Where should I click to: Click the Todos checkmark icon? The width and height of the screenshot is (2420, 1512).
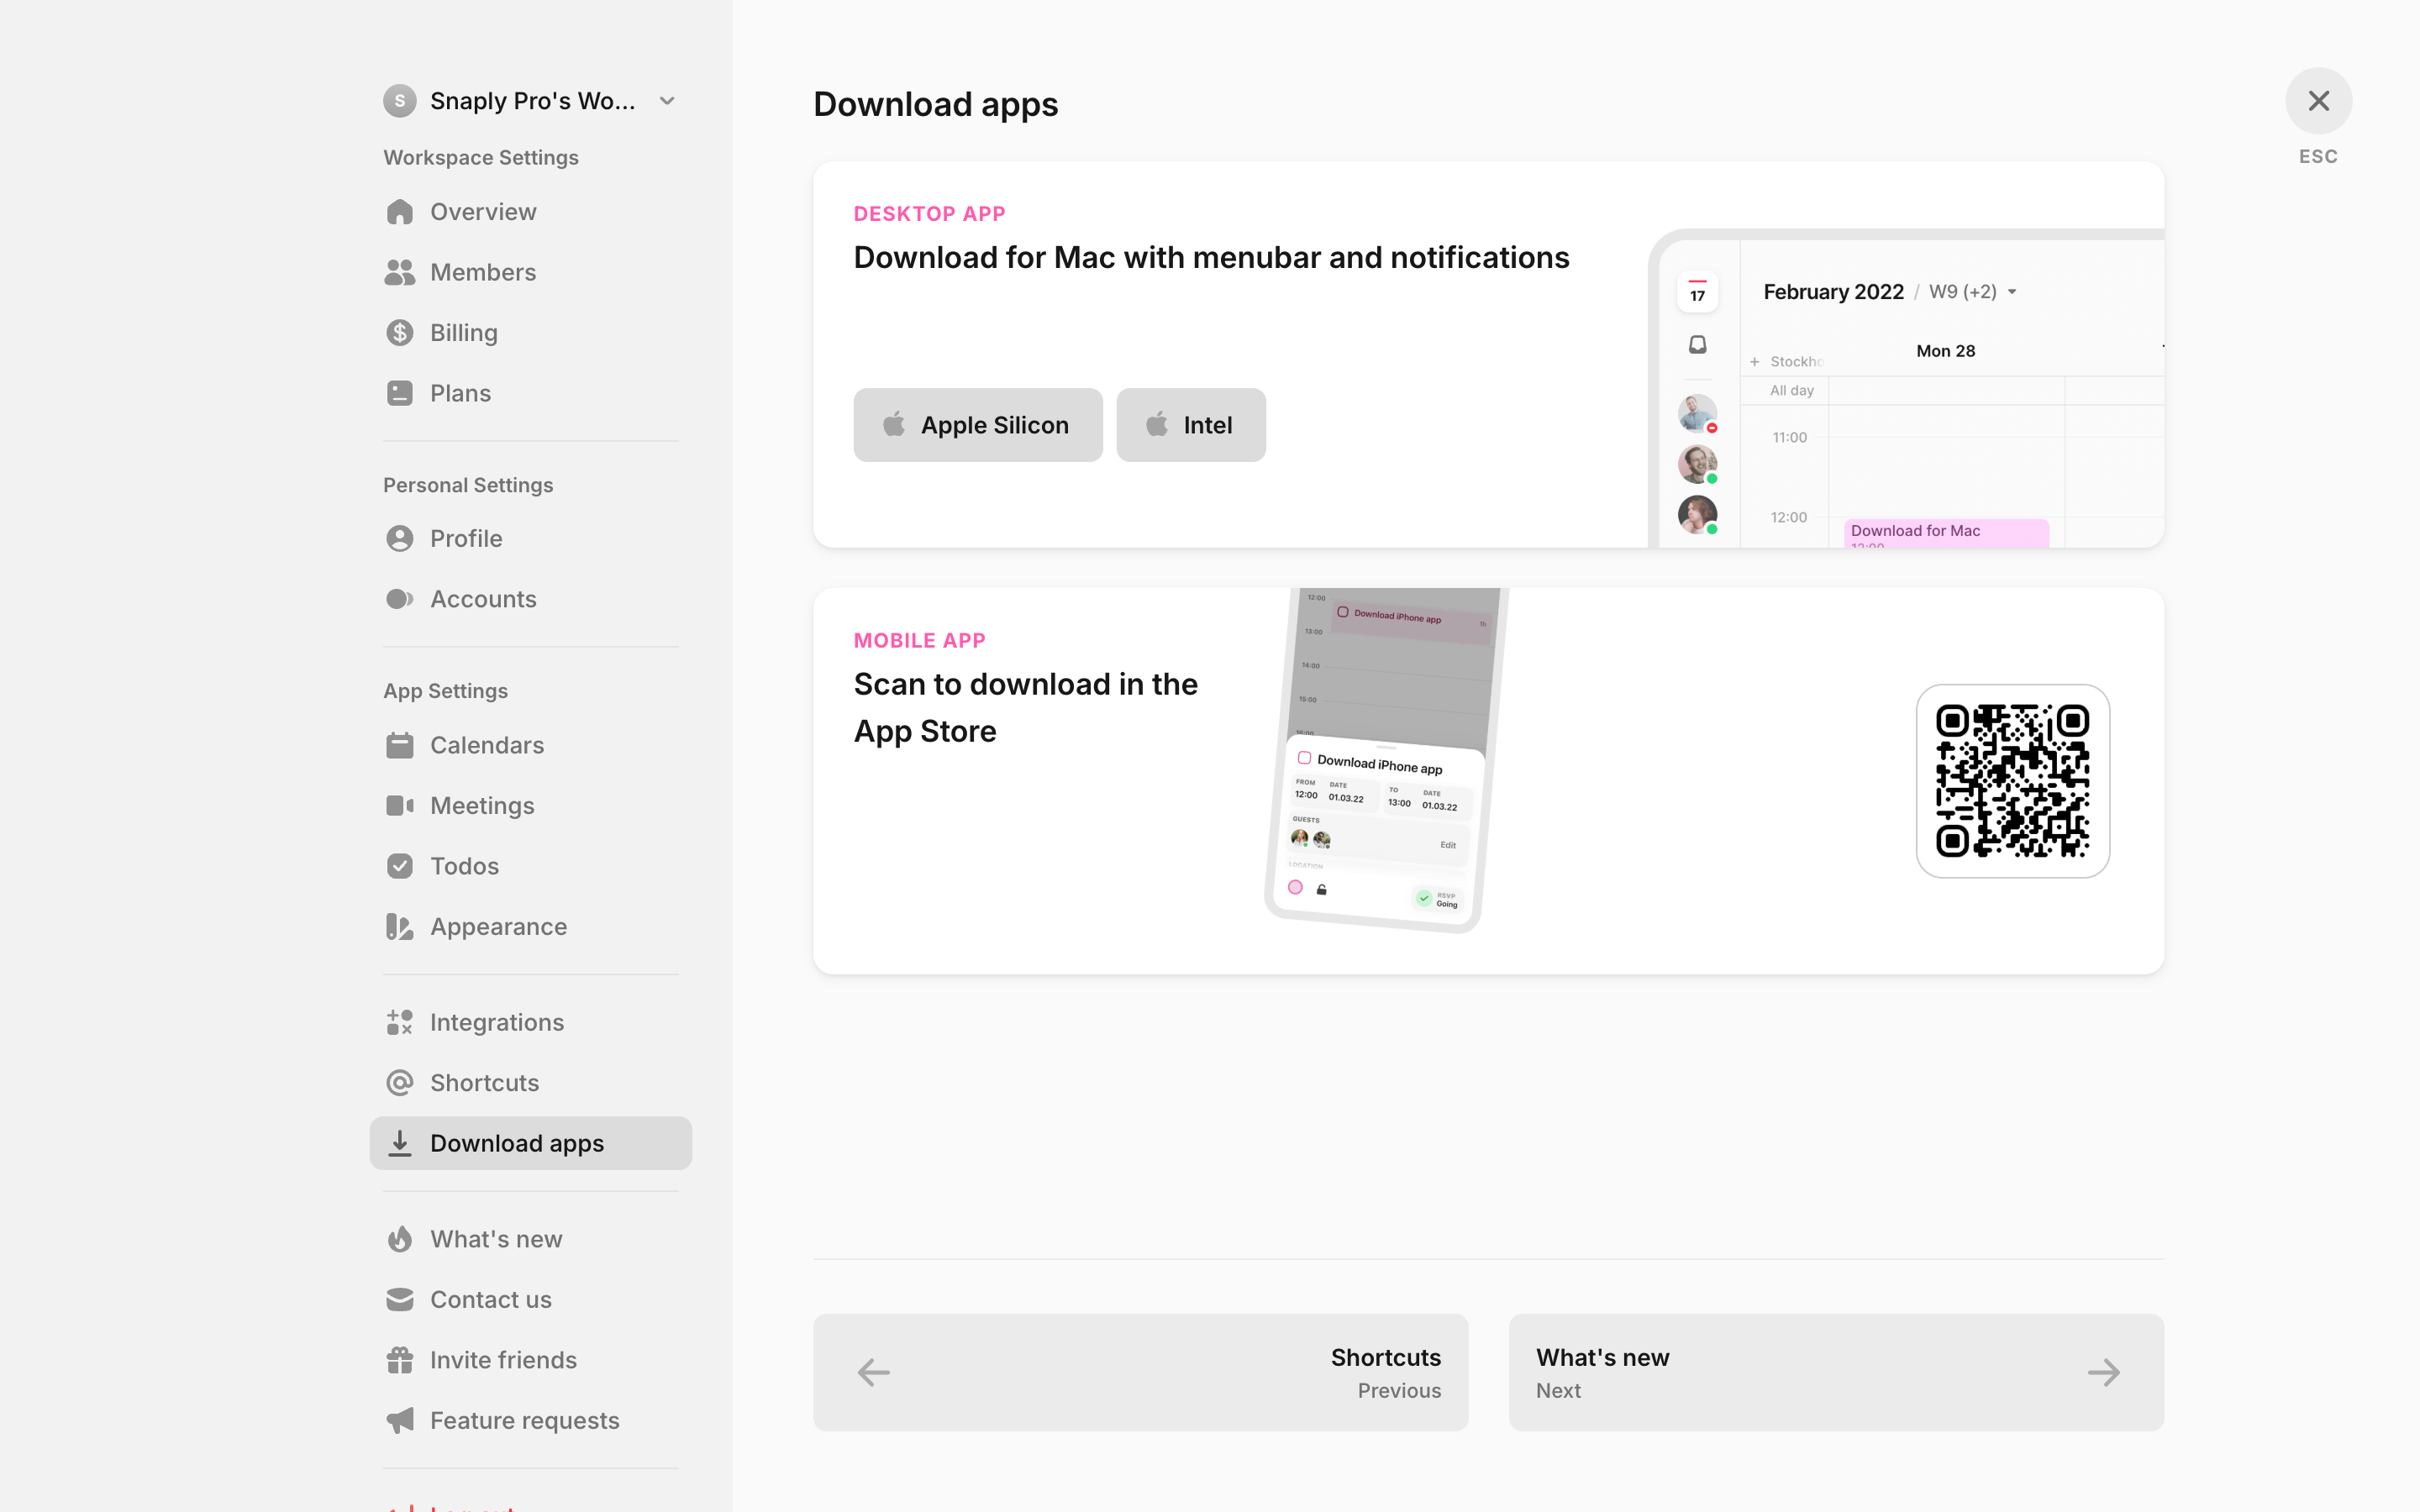pyautogui.click(x=400, y=866)
